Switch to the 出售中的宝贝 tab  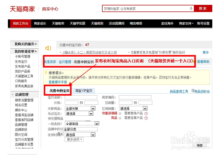59,91
